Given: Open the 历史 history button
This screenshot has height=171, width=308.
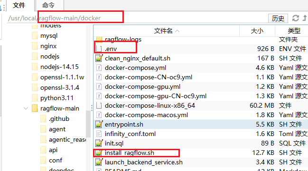Looking at the screenshot, I should pyautogui.click(x=278, y=18).
